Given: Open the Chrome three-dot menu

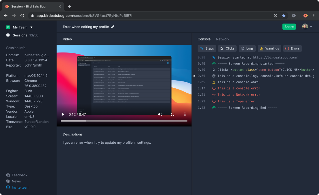Looking at the screenshot, I should point(314,15).
